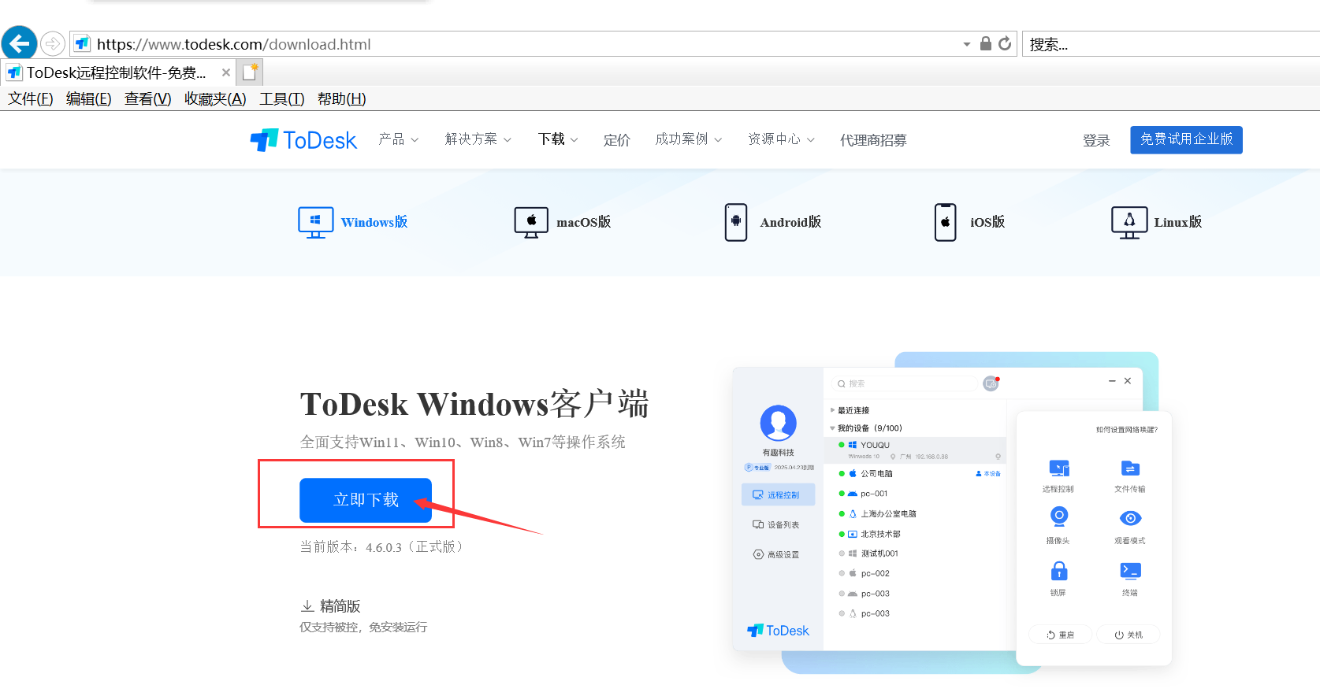Click the 精简版 download link text
The width and height of the screenshot is (1320, 696).
point(340,606)
